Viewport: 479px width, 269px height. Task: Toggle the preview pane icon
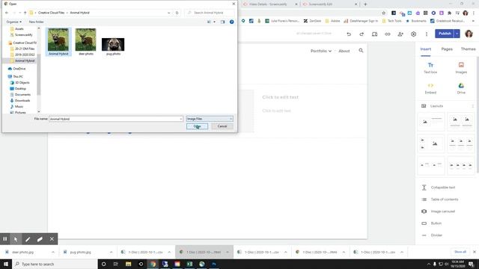223,22
